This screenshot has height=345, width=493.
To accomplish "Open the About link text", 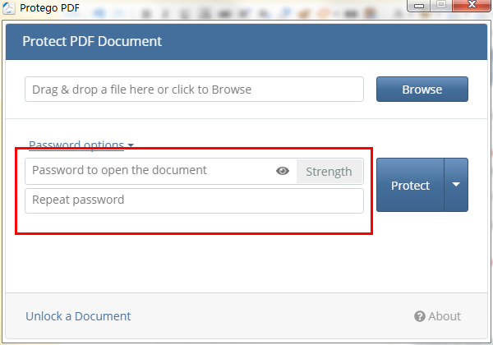I will pos(445,316).
